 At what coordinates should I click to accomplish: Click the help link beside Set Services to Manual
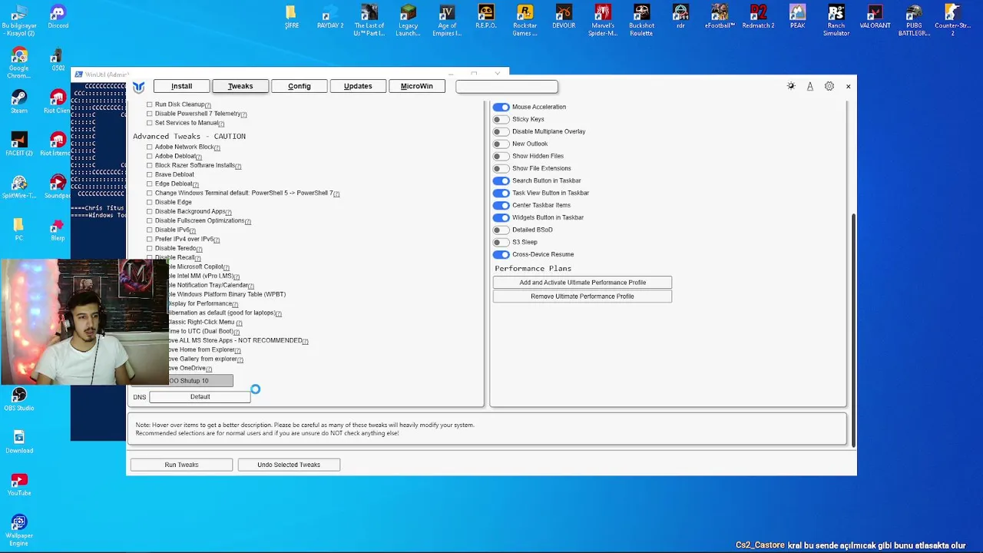tap(221, 124)
